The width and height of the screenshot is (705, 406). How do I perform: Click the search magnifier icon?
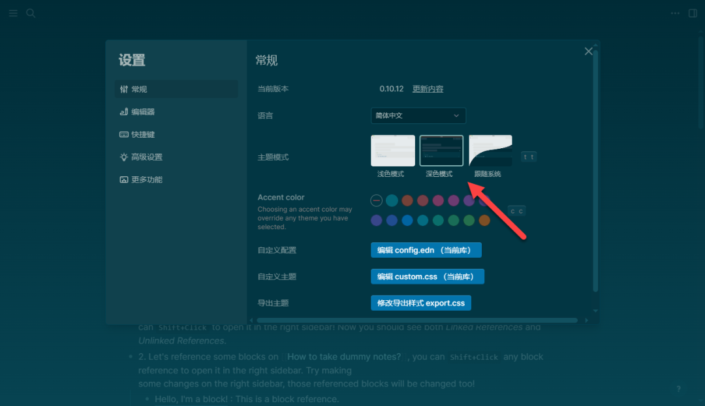(31, 13)
